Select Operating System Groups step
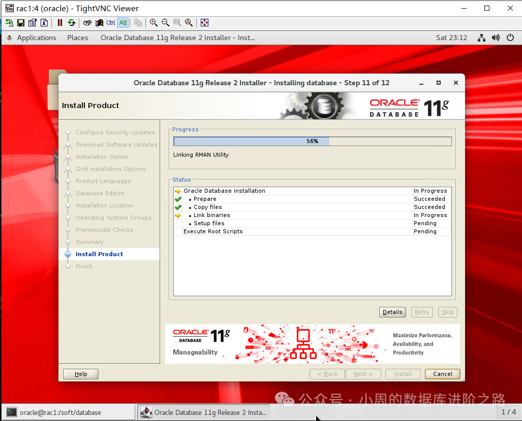 point(113,218)
